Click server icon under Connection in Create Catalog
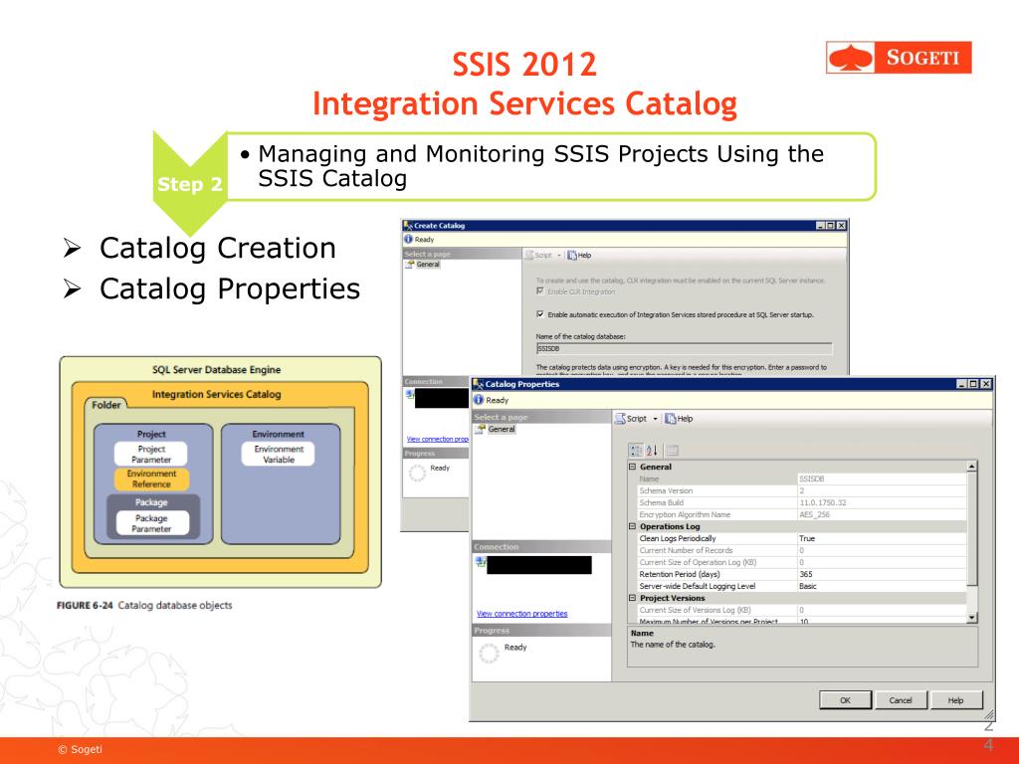The width and height of the screenshot is (1019, 764). coord(409,394)
